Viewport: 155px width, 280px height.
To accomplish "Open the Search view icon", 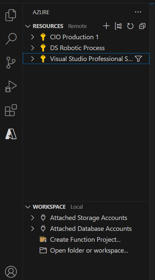I will [11, 39].
